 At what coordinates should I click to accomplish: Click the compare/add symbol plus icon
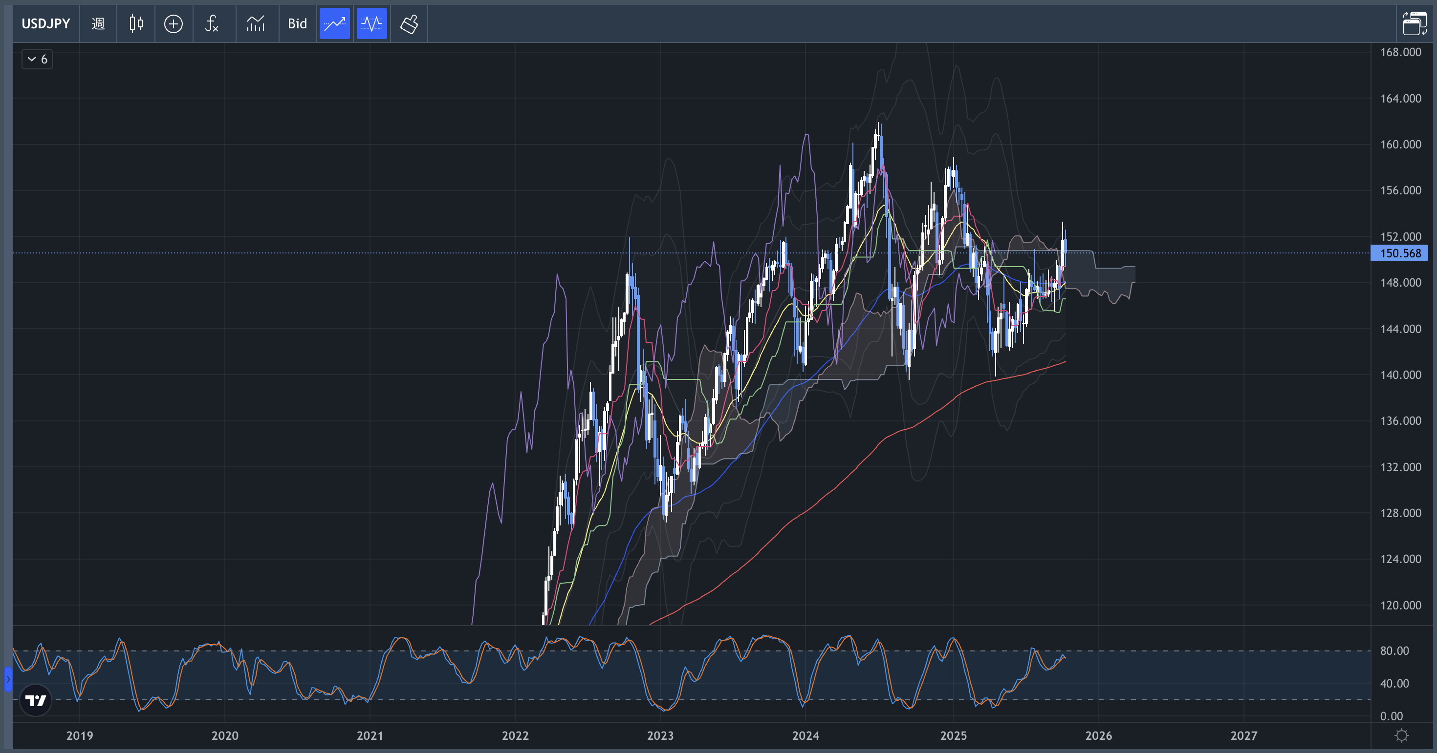click(x=174, y=23)
